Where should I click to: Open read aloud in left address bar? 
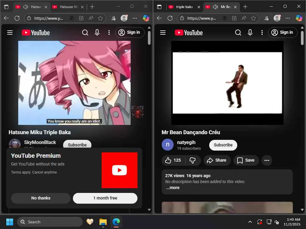91,18
